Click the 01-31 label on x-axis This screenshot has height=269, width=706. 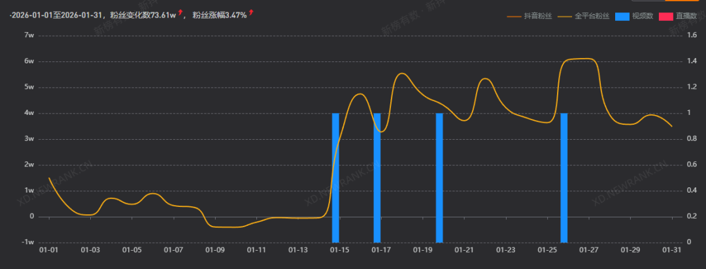(672, 249)
